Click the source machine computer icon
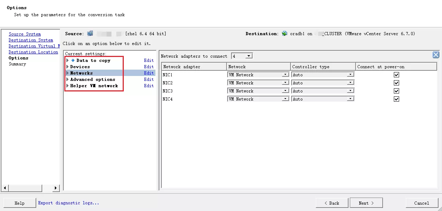This screenshot has height=211, width=442. click(x=90, y=34)
